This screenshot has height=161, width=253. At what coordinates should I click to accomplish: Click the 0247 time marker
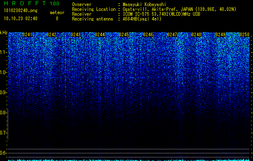click(172, 35)
